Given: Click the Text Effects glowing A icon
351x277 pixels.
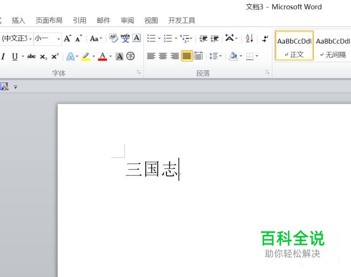Looking at the screenshot, I should (x=70, y=56).
